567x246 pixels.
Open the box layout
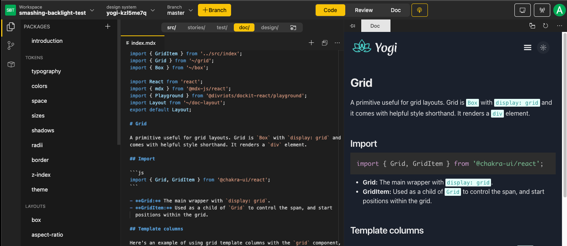point(36,220)
